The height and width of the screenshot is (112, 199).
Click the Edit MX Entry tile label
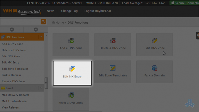click(x=72, y=76)
